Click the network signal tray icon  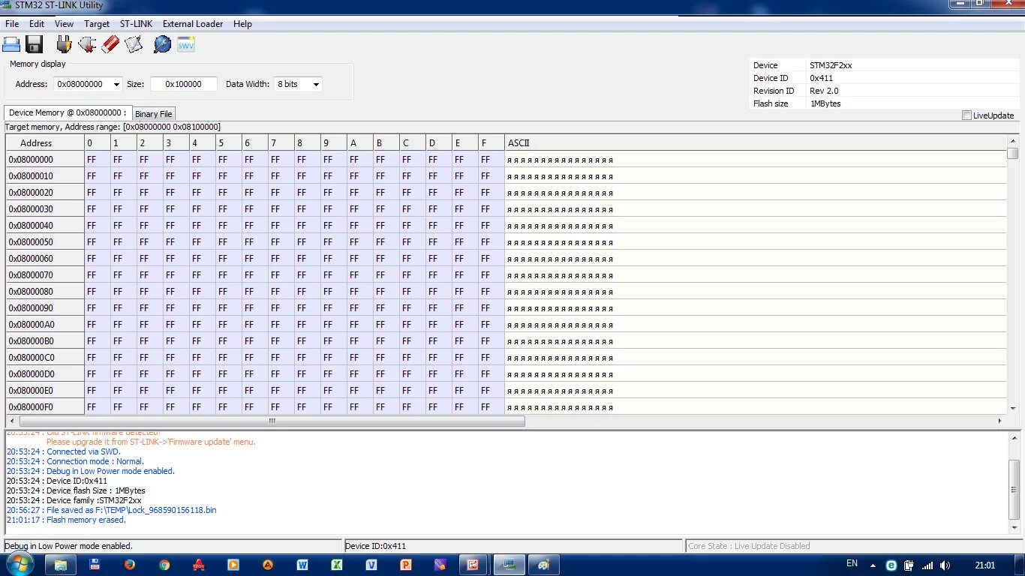pyautogui.click(x=927, y=565)
